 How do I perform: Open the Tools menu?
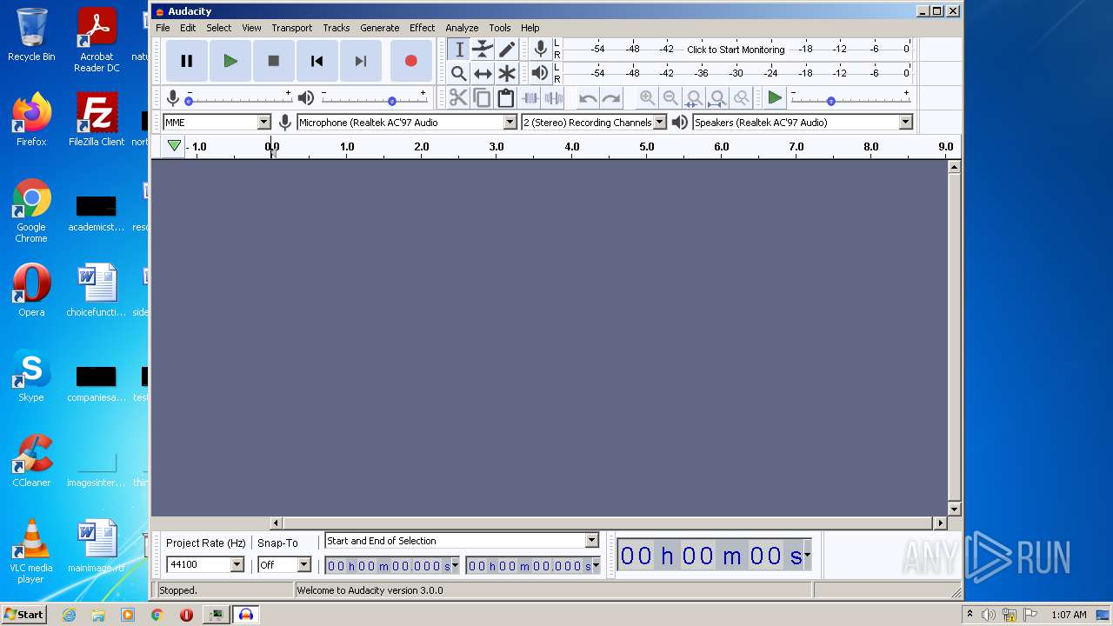click(x=500, y=28)
